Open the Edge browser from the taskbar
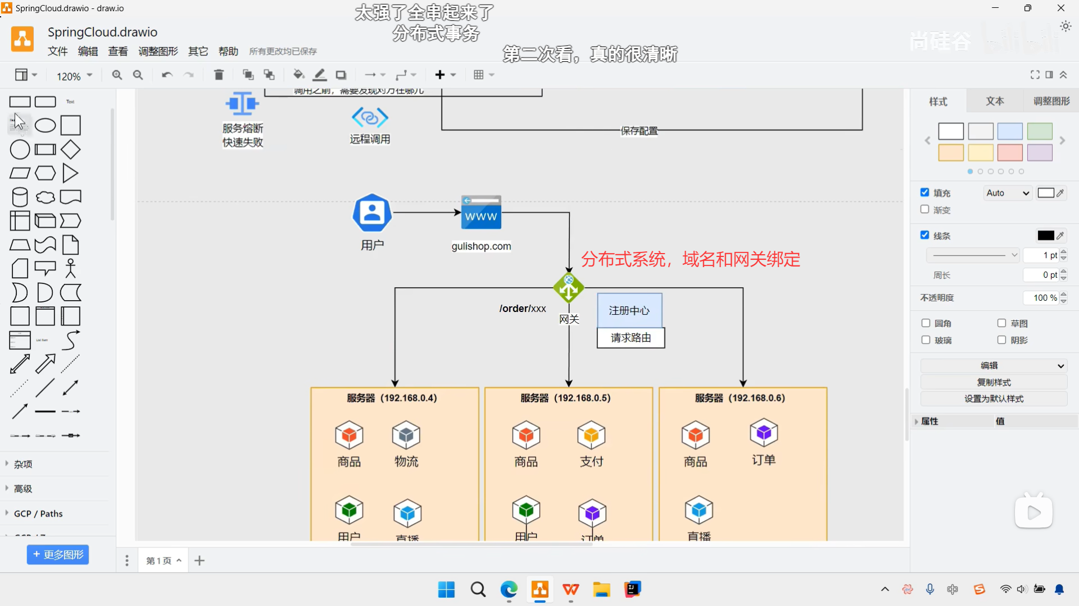The image size is (1079, 606). pyautogui.click(x=508, y=590)
